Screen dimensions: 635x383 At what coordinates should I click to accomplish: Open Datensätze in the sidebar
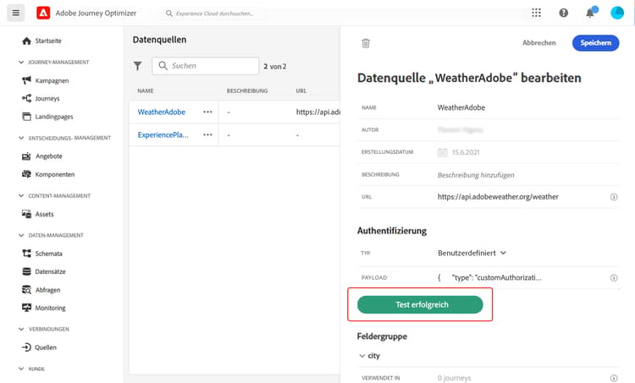44,271
